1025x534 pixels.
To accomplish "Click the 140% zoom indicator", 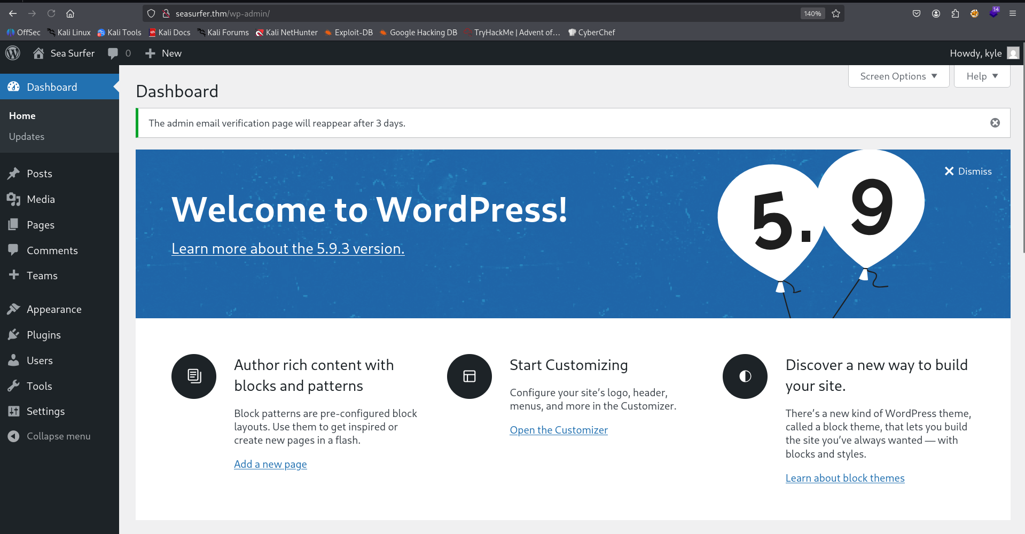I will pyautogui.click(x=812, y=13).
